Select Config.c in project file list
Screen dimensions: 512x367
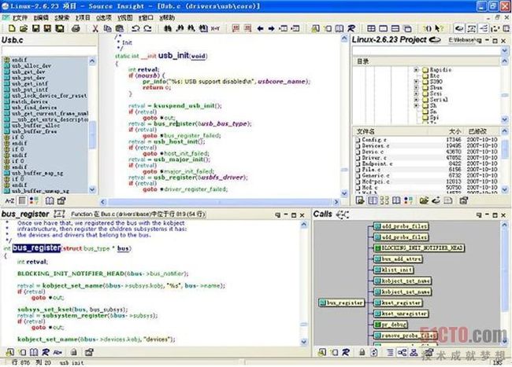pyautogui.click(x=374, y=140)
